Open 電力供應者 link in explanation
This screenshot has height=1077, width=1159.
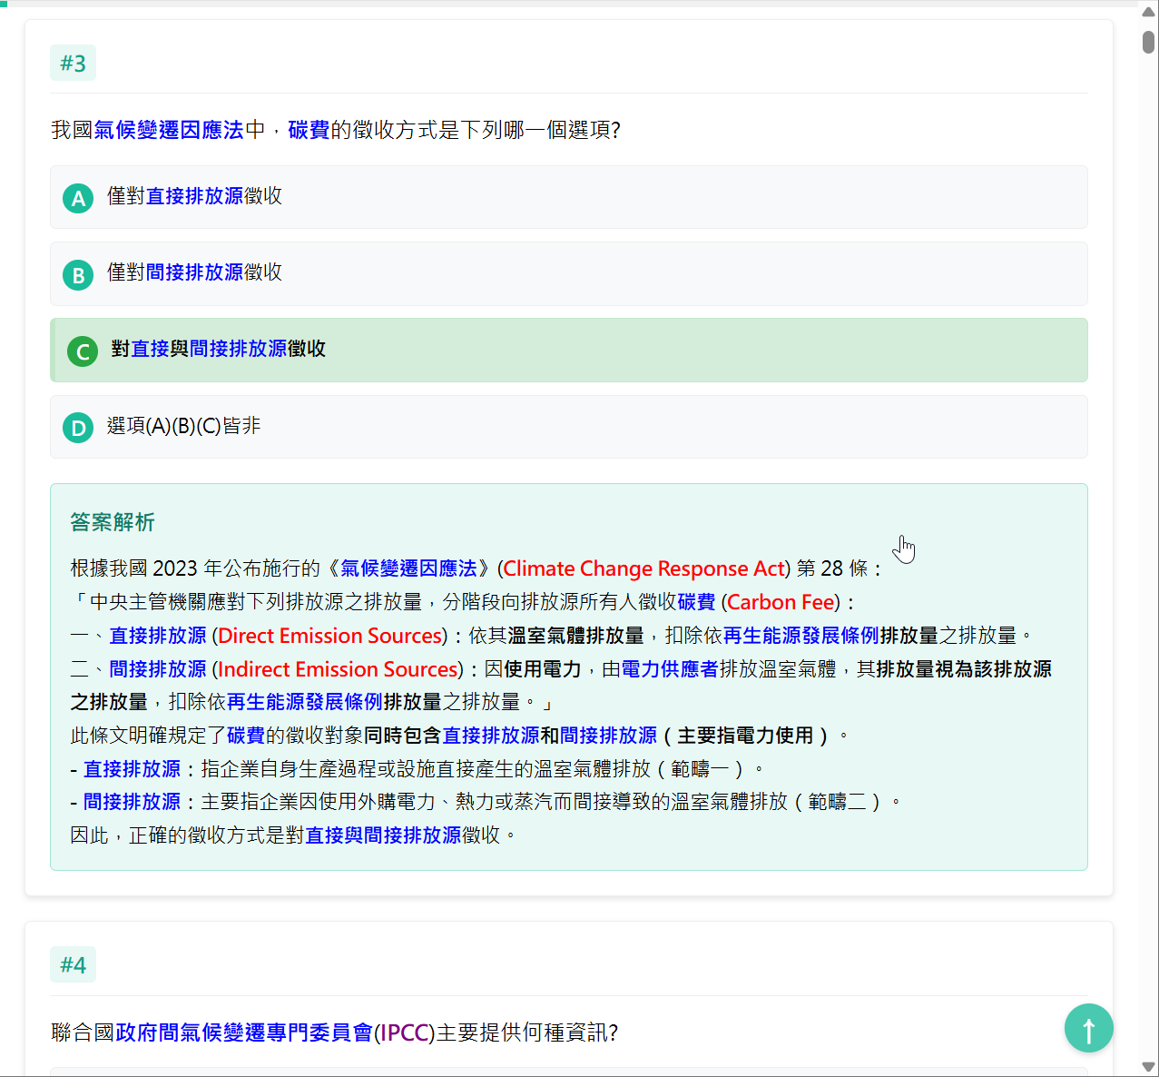[x=670, y=669]
